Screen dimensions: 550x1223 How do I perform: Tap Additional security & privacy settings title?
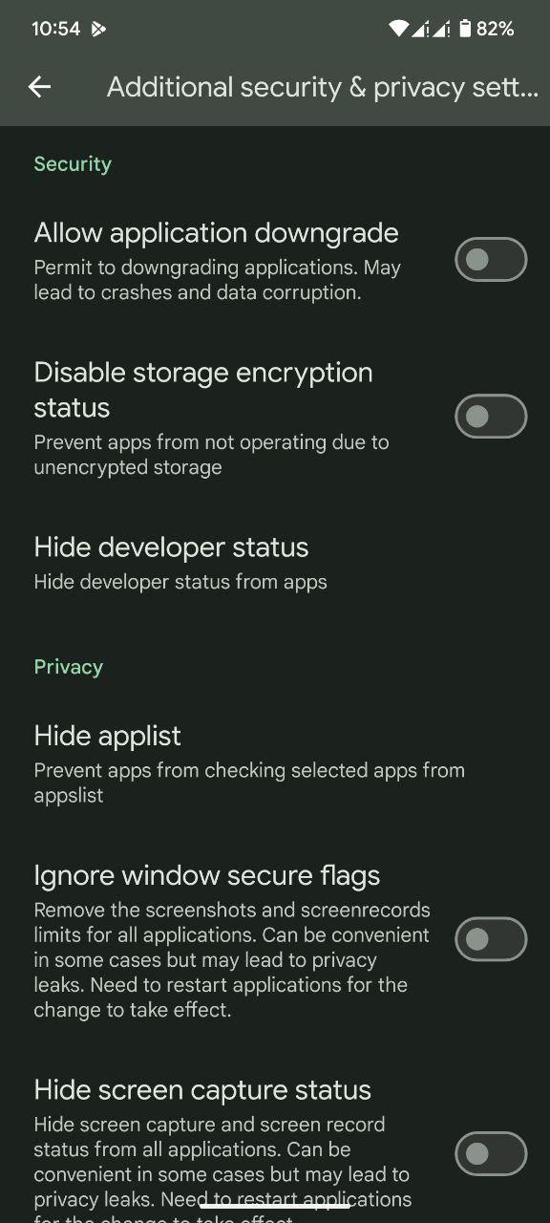click(x=323, y=87)
